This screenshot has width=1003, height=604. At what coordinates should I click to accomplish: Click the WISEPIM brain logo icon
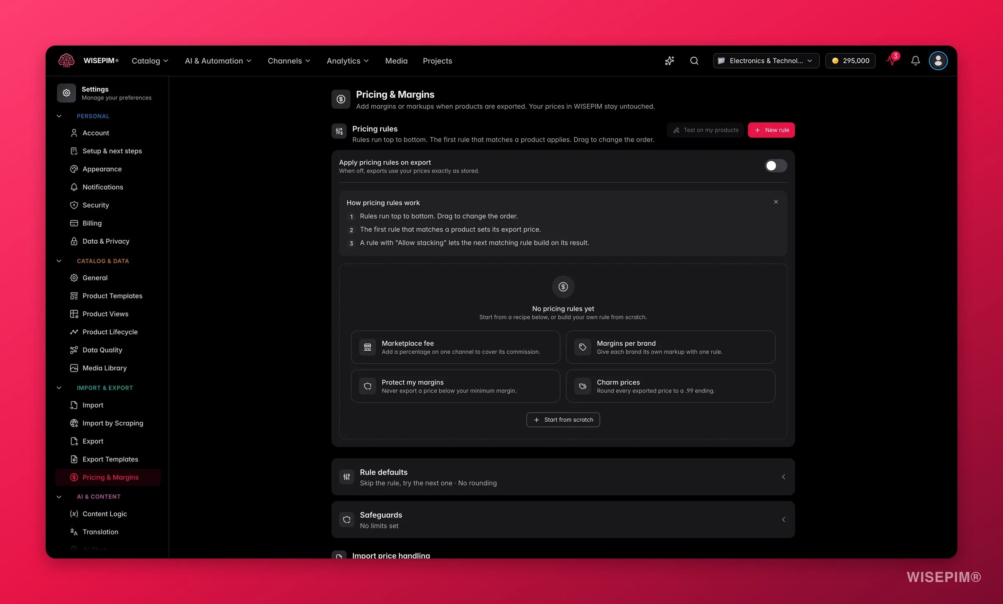click(x=66, y=61)
